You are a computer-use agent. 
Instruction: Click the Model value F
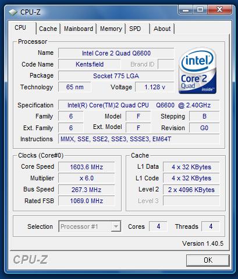(138, 116)
